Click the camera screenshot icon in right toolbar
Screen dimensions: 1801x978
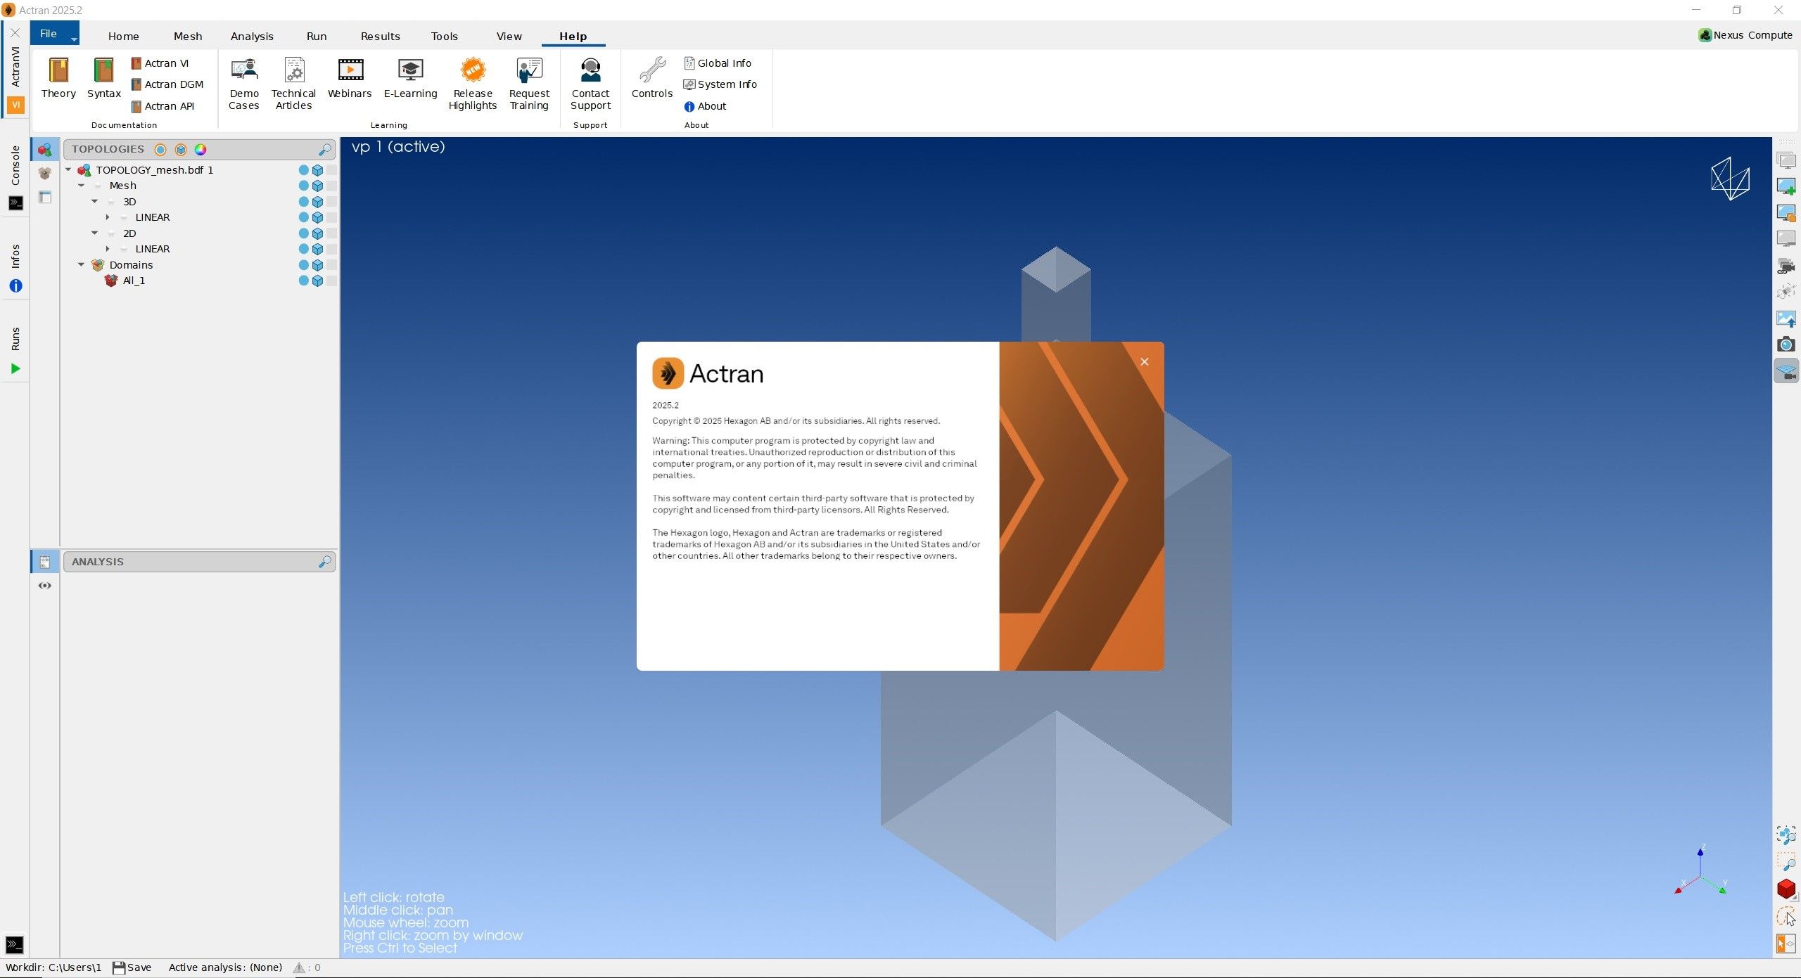pos(1786,345)
